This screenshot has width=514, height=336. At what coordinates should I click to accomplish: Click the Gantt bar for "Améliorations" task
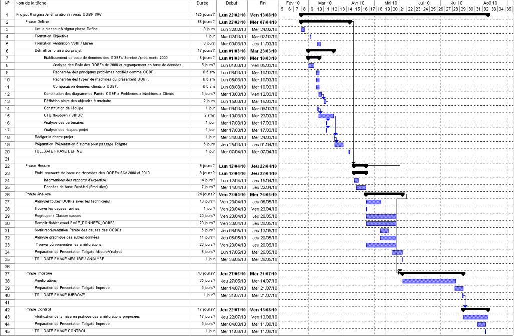[429, 281]
